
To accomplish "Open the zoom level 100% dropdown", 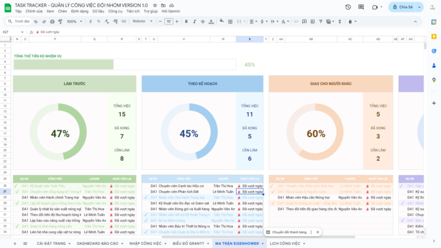I will [74, 21].
